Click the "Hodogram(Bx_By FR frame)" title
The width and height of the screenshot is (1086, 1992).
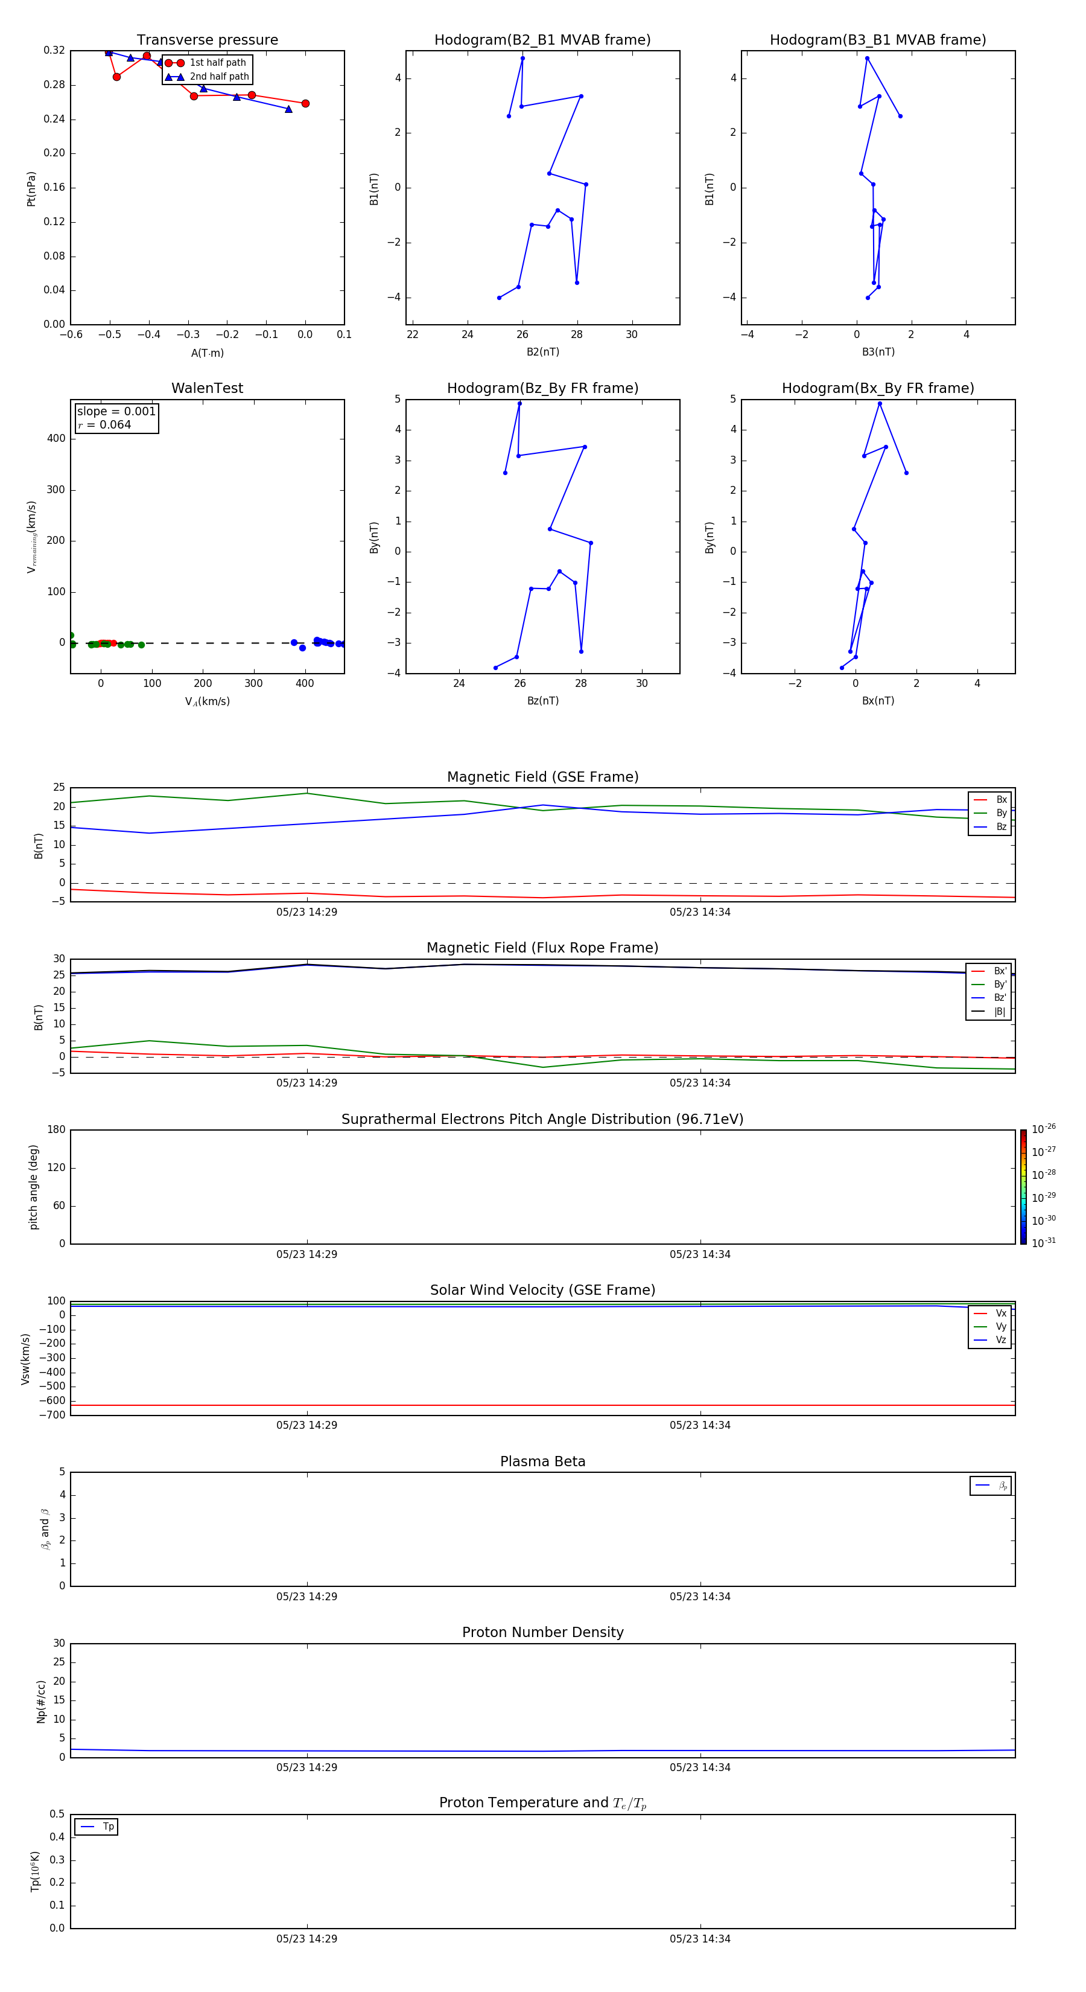tap(878, 388)
